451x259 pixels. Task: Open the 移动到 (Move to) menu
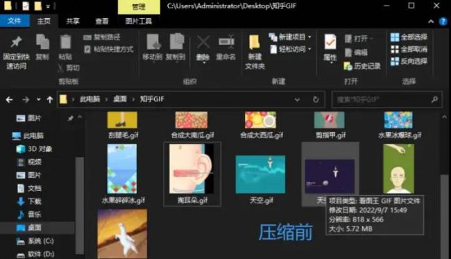pos(153,47)
